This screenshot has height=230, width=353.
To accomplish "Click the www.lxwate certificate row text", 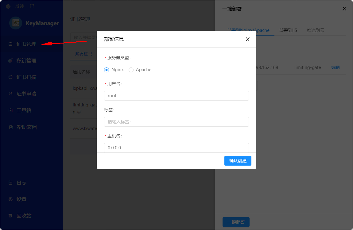I will coord(85,128).
